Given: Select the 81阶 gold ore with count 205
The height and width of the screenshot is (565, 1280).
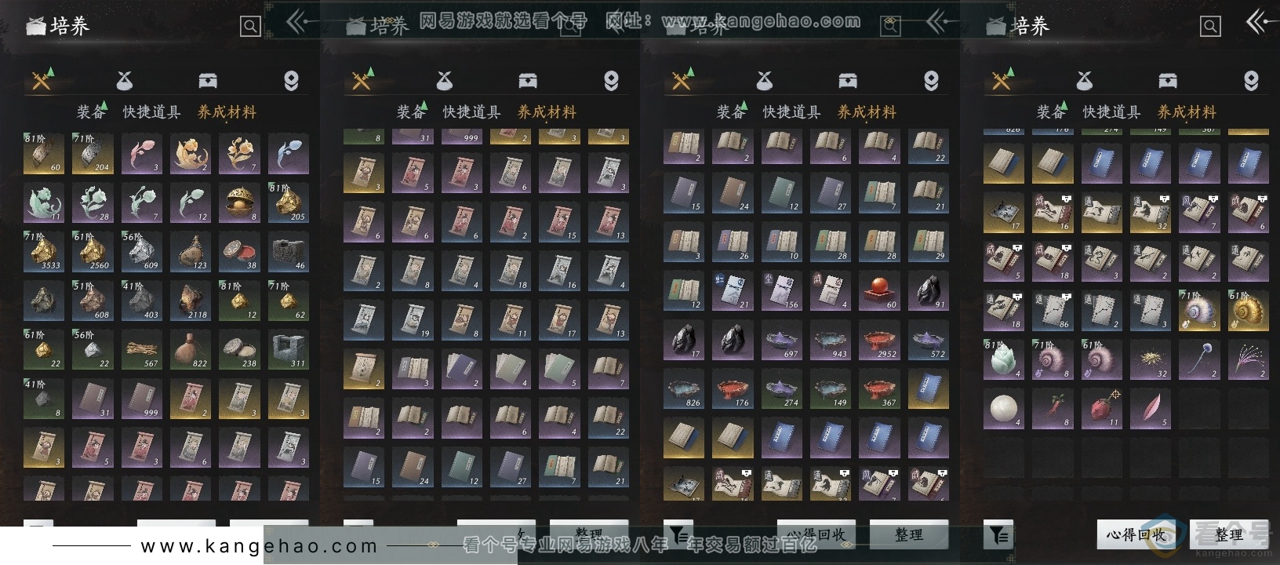Looking at the screenshot, I should (289, 202).
